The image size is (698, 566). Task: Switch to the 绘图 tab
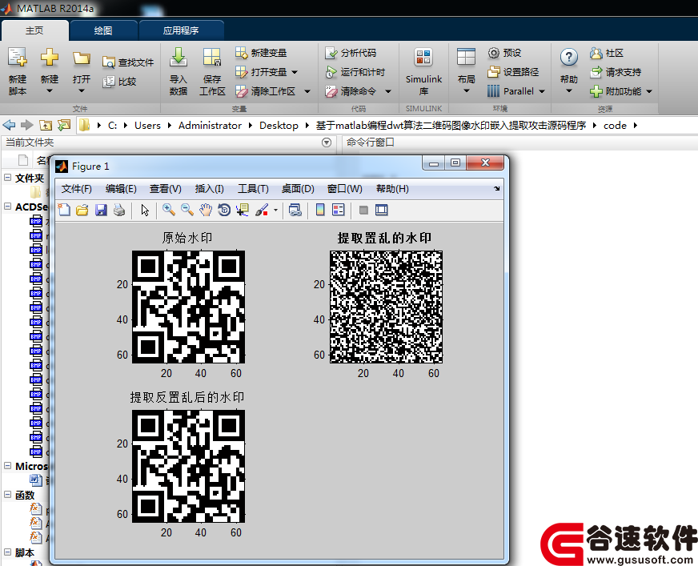pyautogui.click(x=103, y=30)
